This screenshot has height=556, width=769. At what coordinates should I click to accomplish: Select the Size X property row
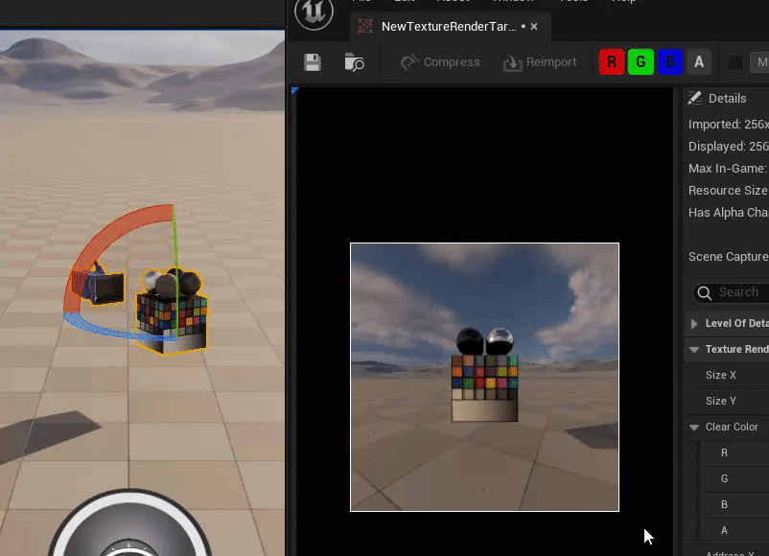727,375
